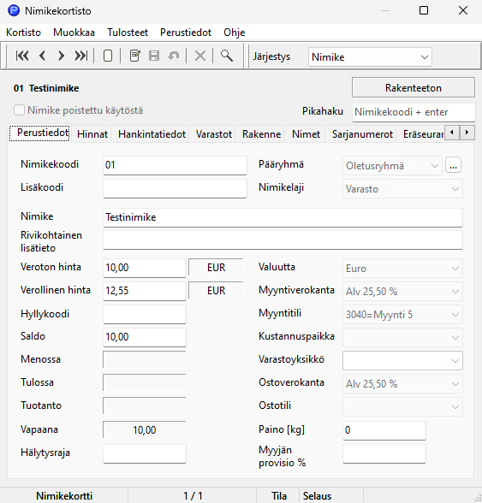Click the Nimikekortisto app icon in title bar
Screen dimensions: 482x503
point(14,10)
